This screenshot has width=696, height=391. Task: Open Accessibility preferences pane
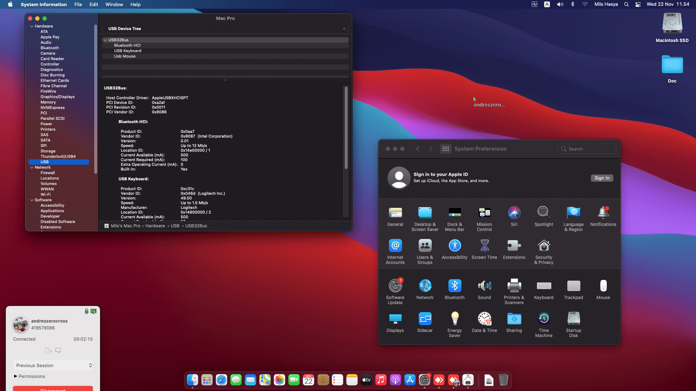coord(455,249)
